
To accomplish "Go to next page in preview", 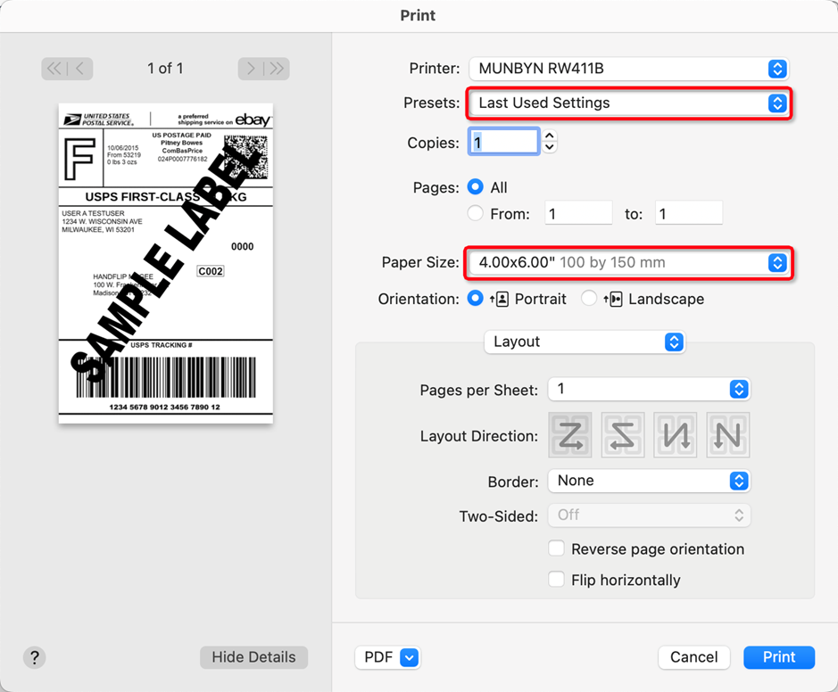I will click(x=251, y=69).
